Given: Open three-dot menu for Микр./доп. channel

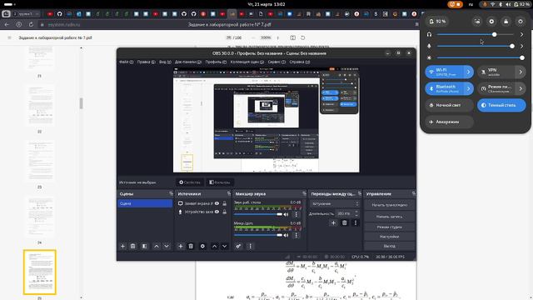Looking at the screenshot, I should (x=296, y=235).
